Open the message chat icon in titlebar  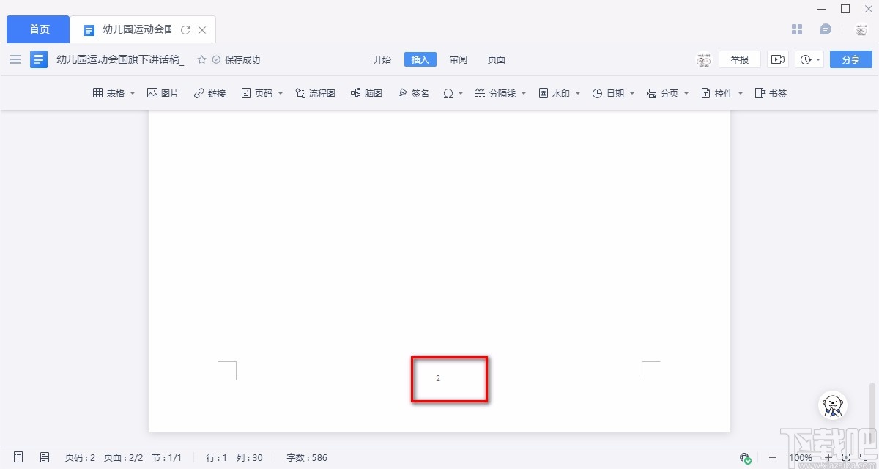click(x=826, y=29)
